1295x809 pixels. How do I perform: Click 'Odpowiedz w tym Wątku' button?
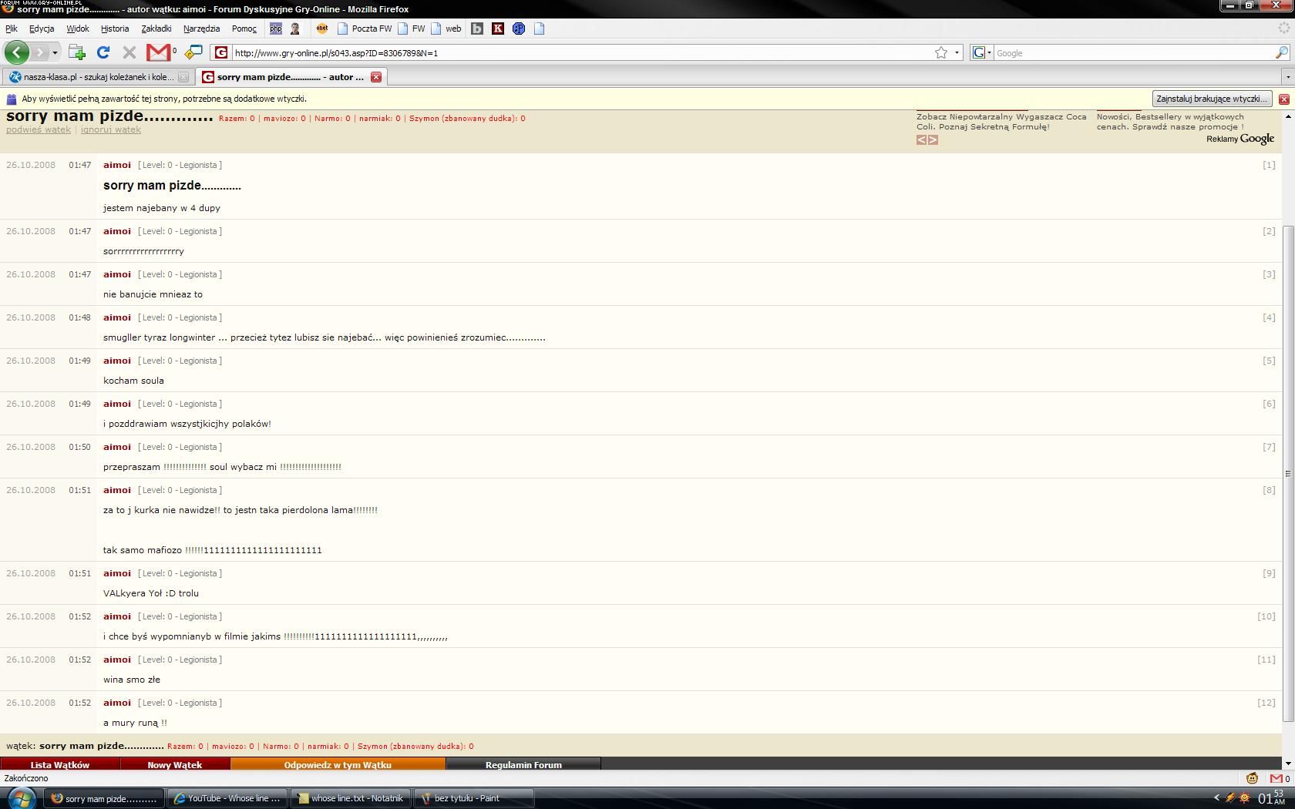pos(338,765)
